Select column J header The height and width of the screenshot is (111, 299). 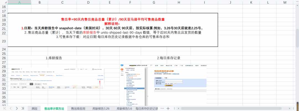click(x=230, y=2)
